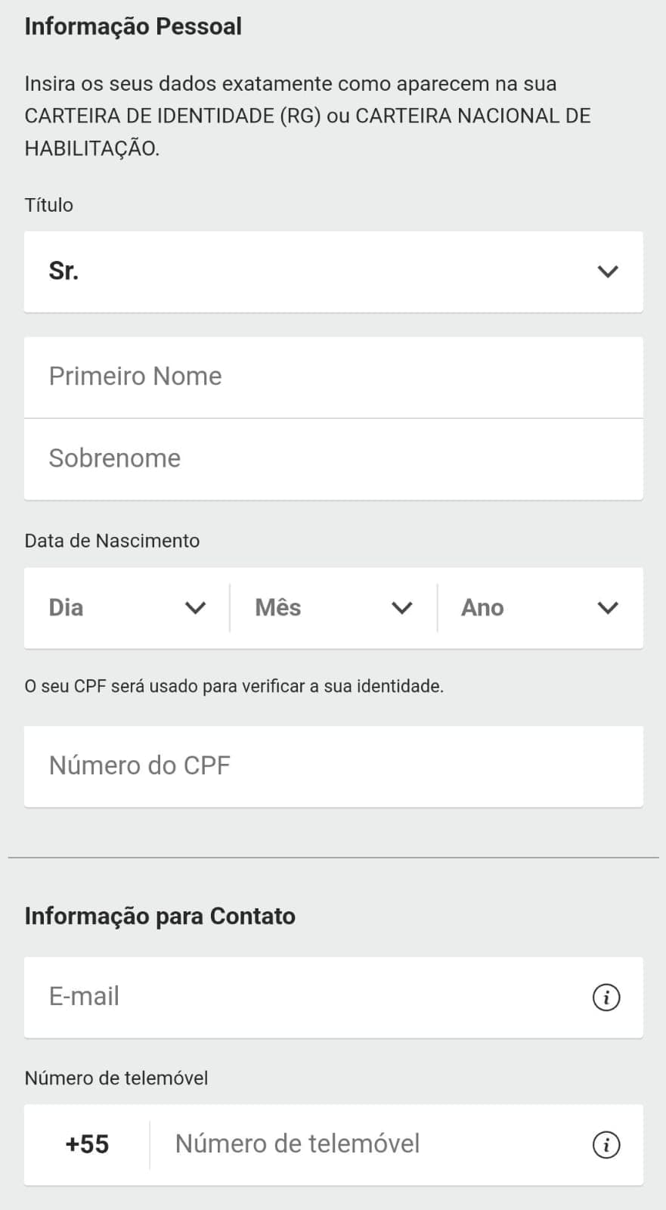Click the Dia chevron arrow
Screen dimensions: 666x1210
click(195, 608)
